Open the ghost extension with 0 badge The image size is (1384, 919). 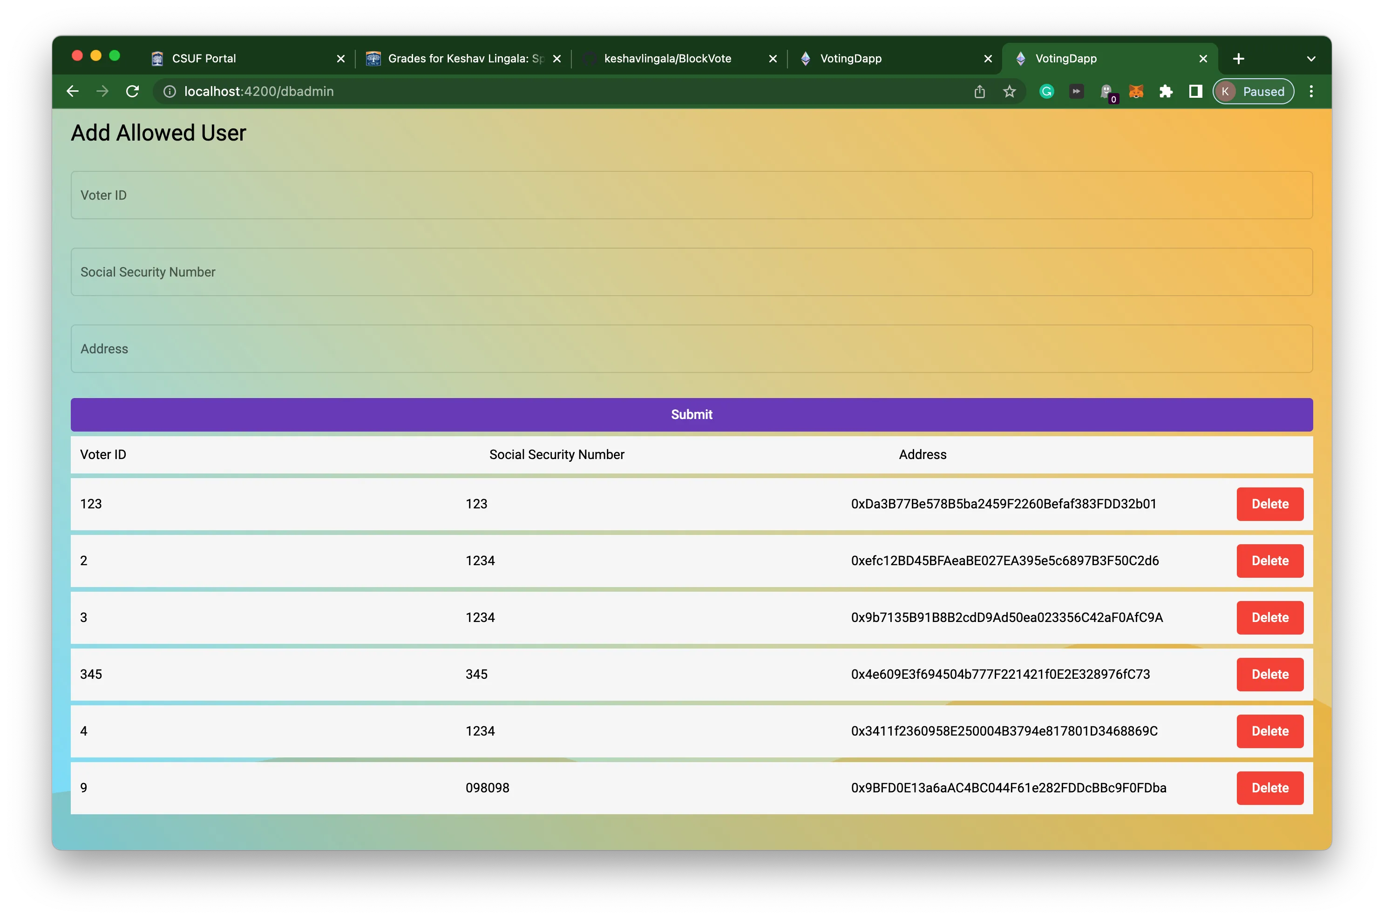(1107, 93)
